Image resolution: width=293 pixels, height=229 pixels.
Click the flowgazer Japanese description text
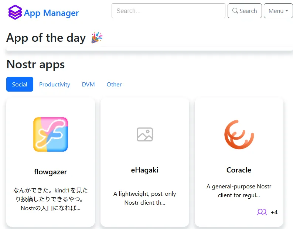(x=51, y=199)
